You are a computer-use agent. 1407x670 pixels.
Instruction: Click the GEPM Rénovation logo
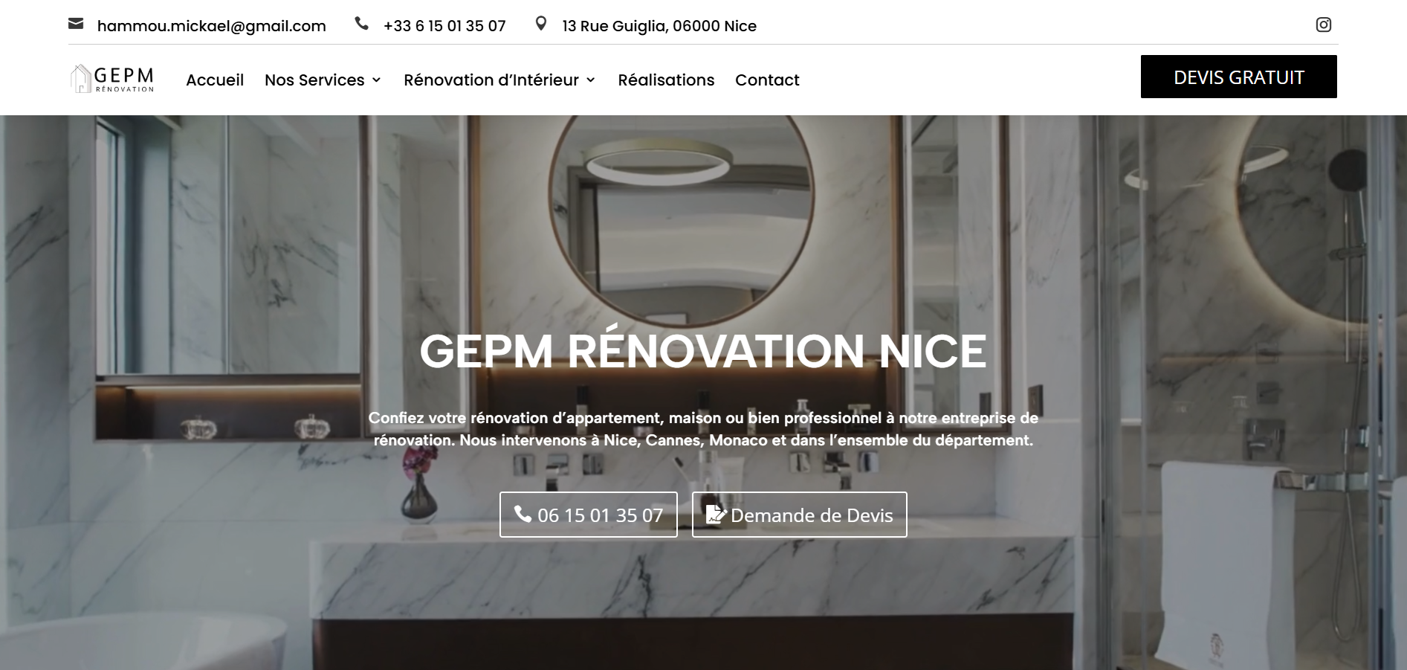(112, 79)
